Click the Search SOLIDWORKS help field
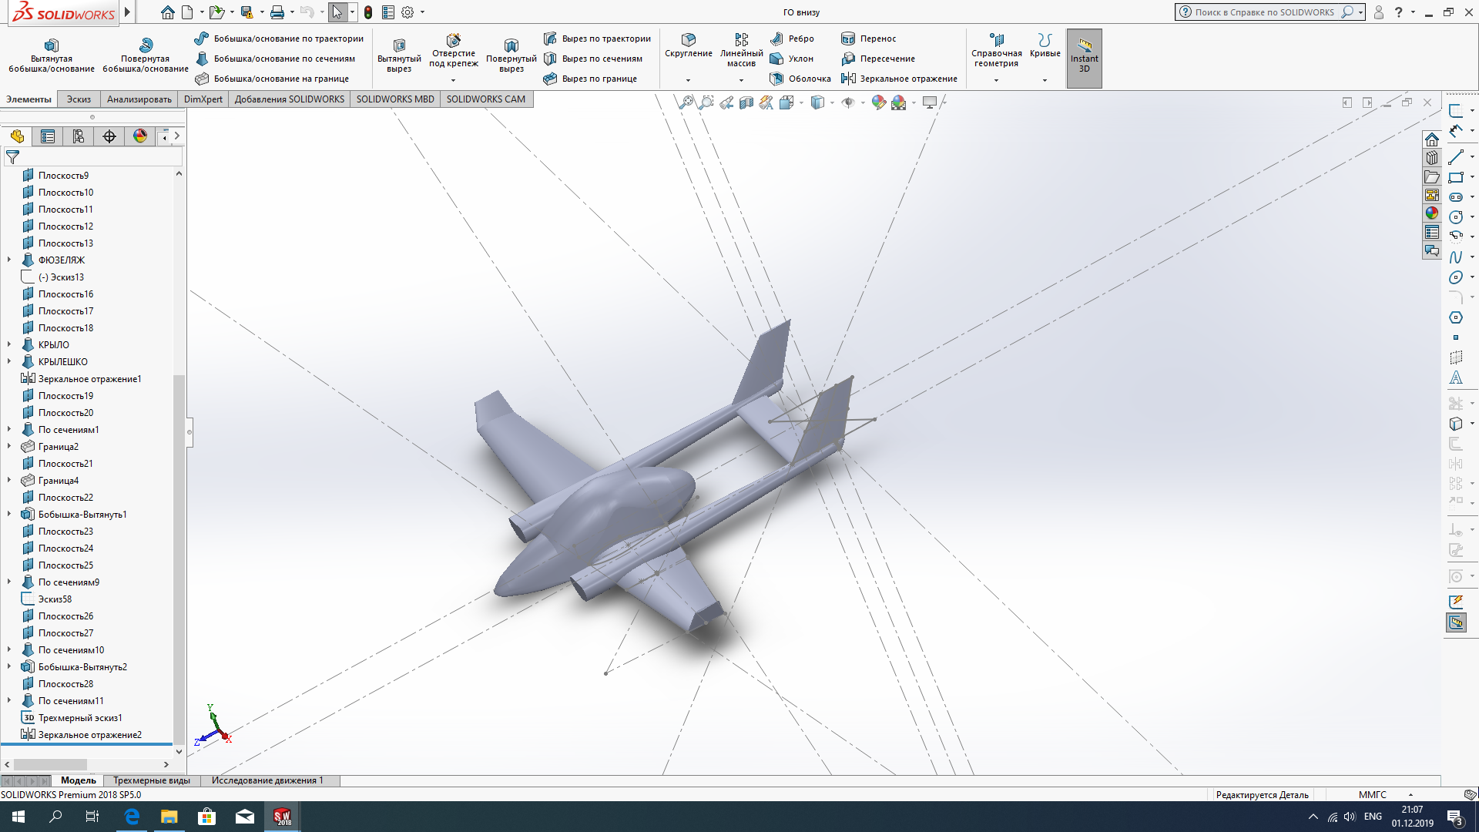This screenshot has height=832, width=1479. (x=1264, y=12)
